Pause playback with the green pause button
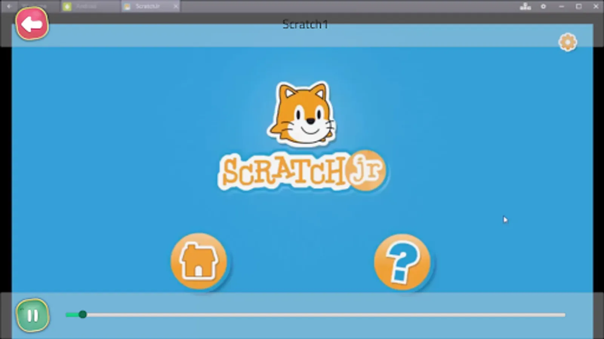Image resolution: width=604 pixels, height=339 pixels. coord(33,316)
